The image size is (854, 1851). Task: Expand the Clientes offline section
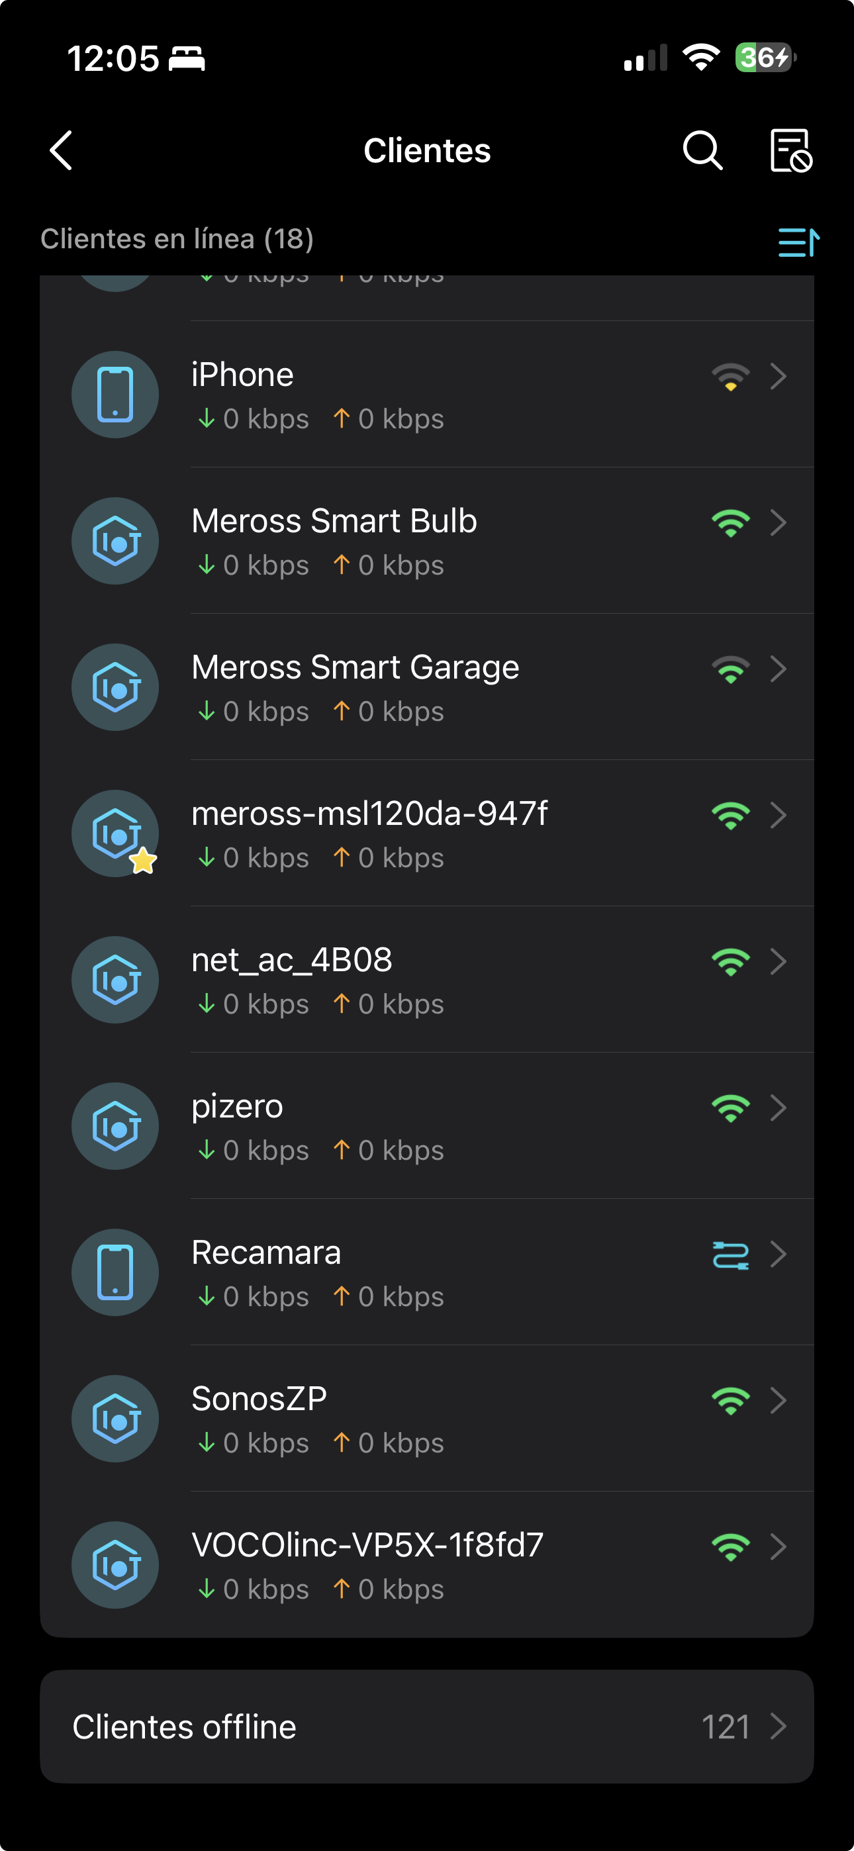427,1726
